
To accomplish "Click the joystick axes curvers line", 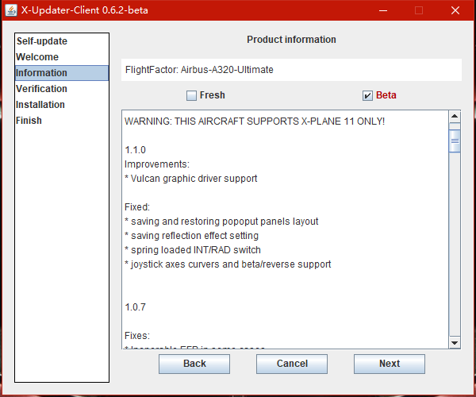I will tap(228, 264).
